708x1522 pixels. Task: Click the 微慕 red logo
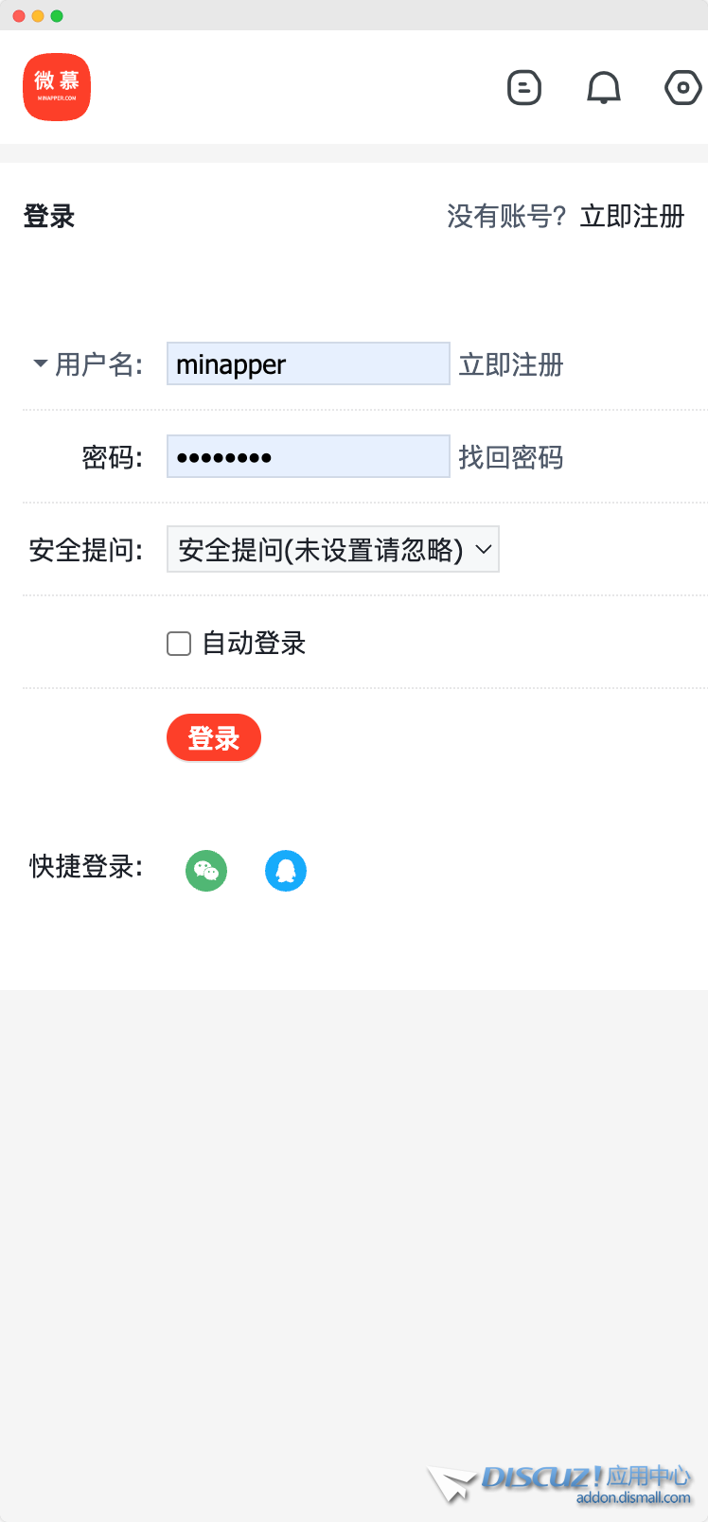click(57, 87)
